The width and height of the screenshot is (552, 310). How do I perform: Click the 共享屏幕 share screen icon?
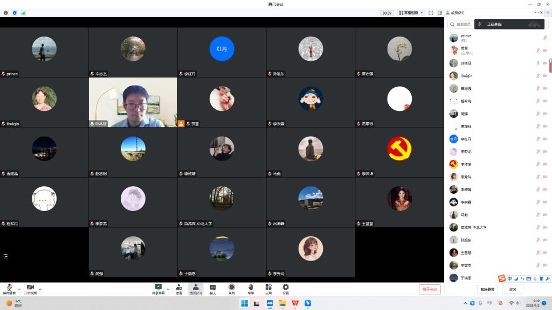click(158, 288)
